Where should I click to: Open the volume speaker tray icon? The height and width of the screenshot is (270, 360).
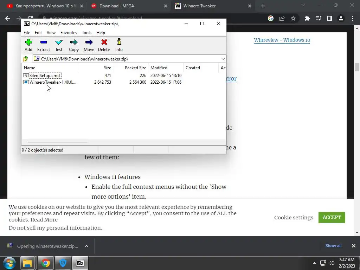[x=332, y=263]
